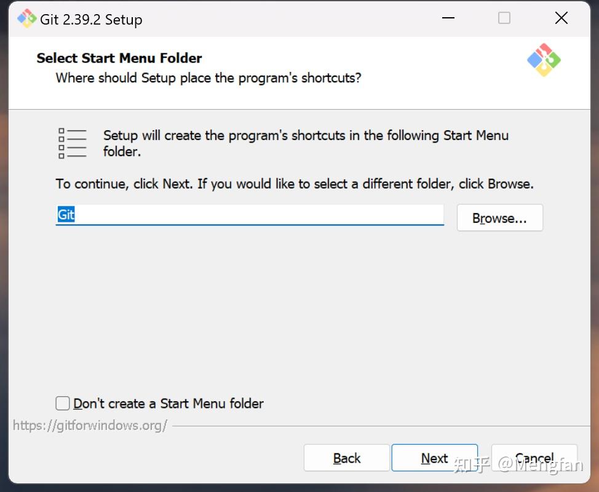
Task: Return to the previous step with Back
Action: (x=347, y=458)
